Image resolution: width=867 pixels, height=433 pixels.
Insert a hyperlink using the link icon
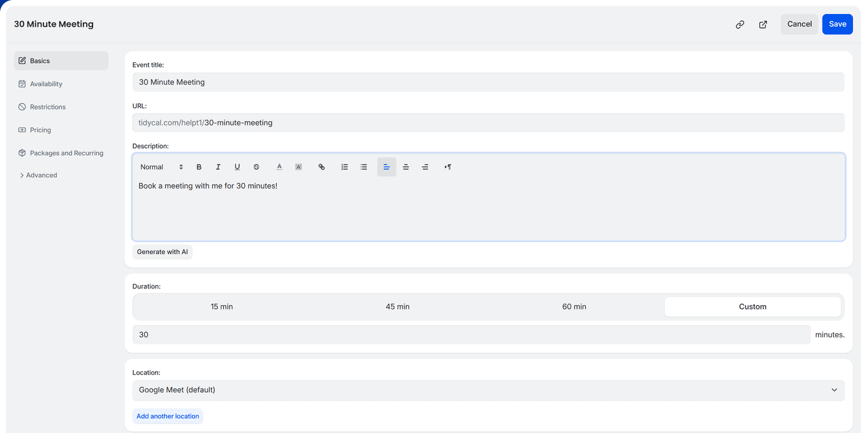coord(321,166)
